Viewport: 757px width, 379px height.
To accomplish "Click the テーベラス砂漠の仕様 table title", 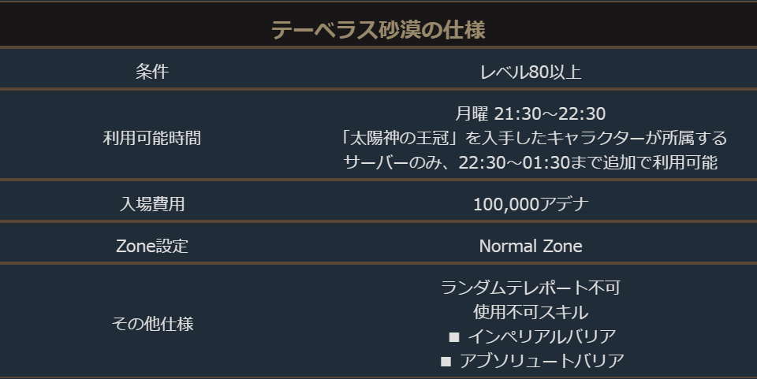I will [x=378, y=30].
